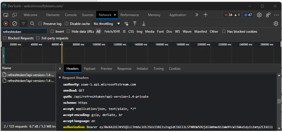Viewport: 282px width, 132px height.
Task: Toggle the filter bar funnel icon
Action: point(23,24)
